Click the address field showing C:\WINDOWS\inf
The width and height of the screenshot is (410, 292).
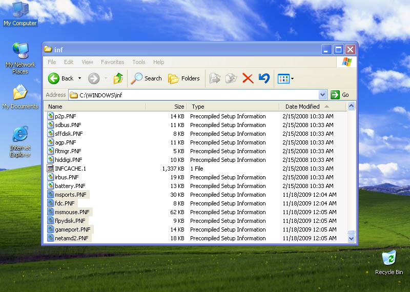tap(194, 95)
